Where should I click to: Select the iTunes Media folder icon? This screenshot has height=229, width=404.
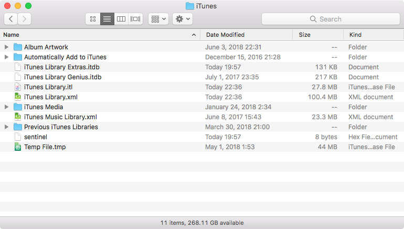pyautogui.click(x=17, y=107)
